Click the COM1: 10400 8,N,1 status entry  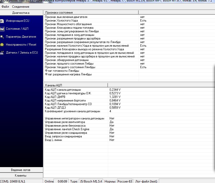click(13, 181)
